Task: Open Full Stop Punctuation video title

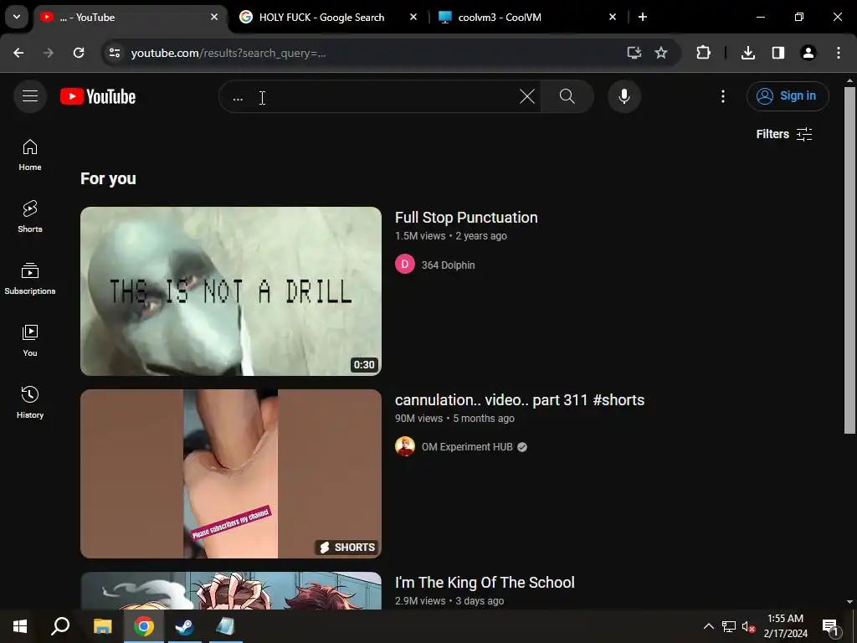Action: pos(466,218)
